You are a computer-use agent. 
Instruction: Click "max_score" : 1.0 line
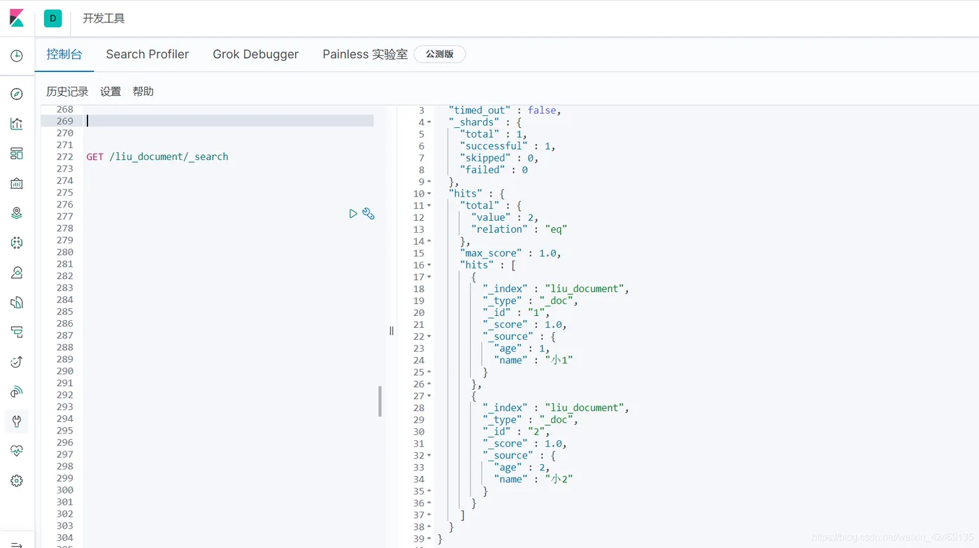(x=510, y=253)
